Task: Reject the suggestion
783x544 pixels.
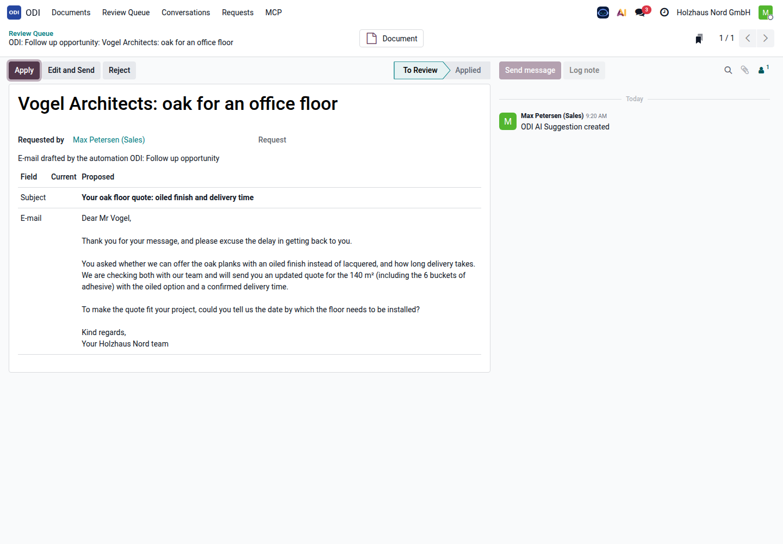Action: coord(120,70)
